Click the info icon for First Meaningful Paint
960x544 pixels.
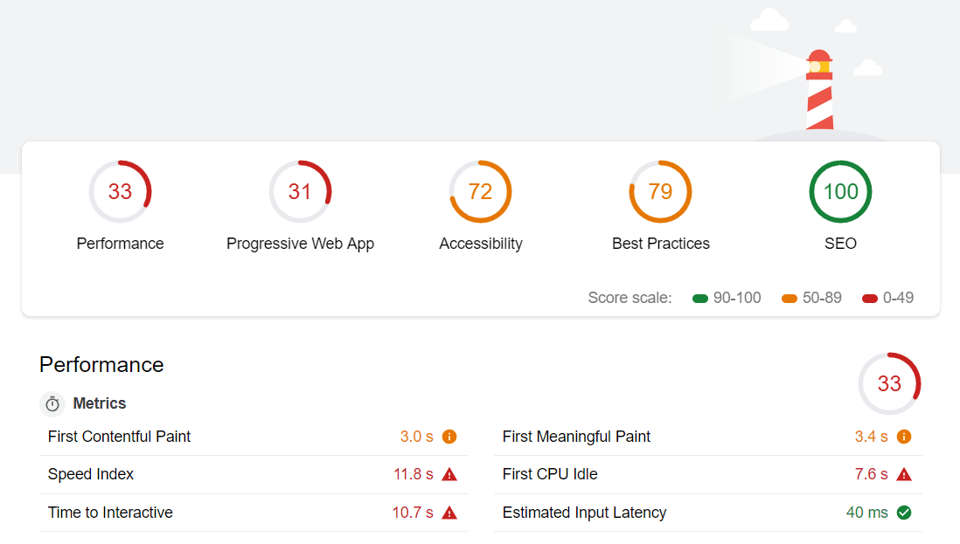pos(904,437)
